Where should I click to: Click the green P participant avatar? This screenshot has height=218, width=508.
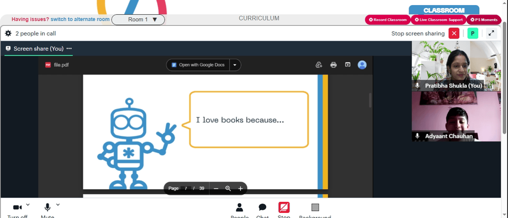[472, 33]
